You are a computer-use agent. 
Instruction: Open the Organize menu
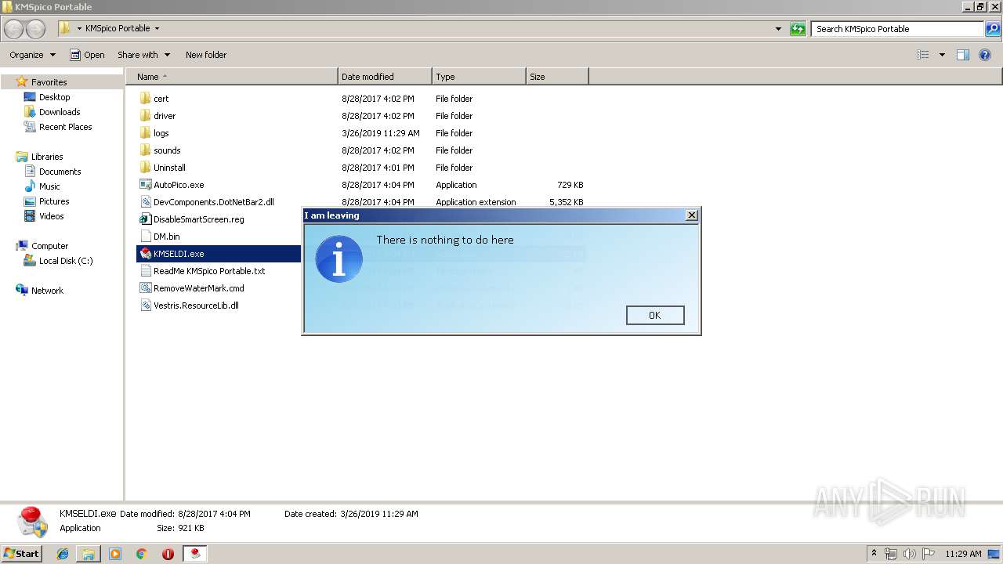[32, 55]
